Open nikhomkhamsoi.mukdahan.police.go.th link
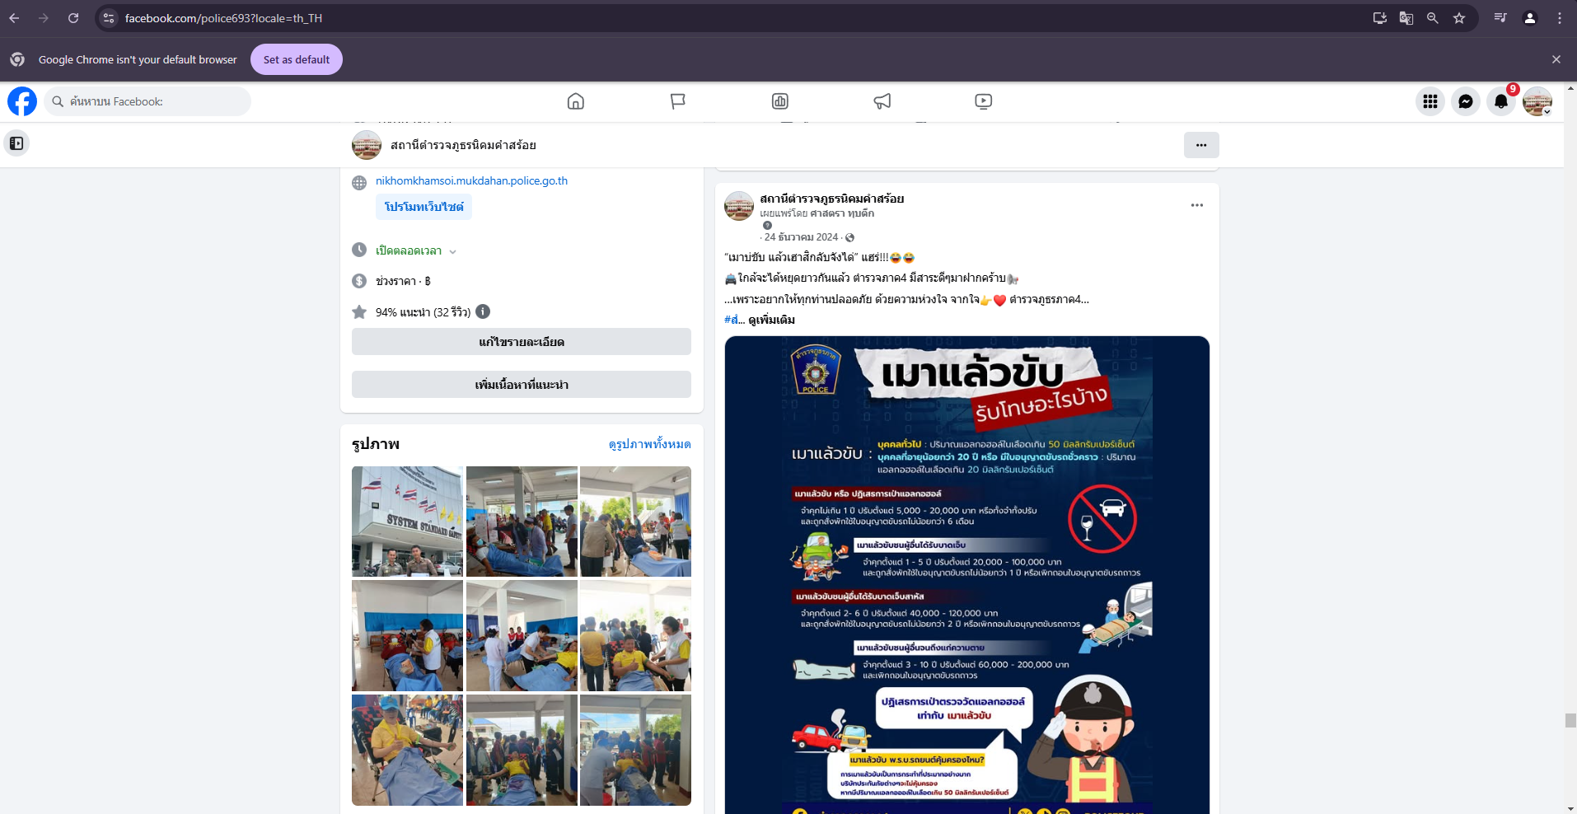The width and height of the screenshot is (1577, 814). (x=471, y=180)
